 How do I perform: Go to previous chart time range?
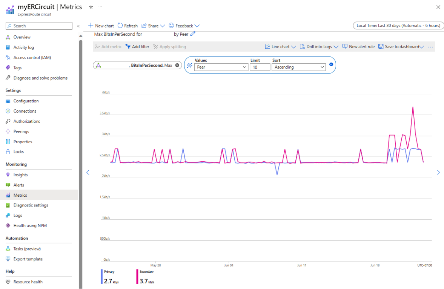(x=88, y=173)
